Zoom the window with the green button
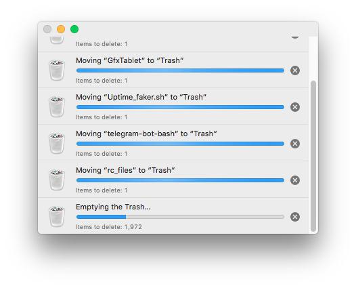 [74, 29]
